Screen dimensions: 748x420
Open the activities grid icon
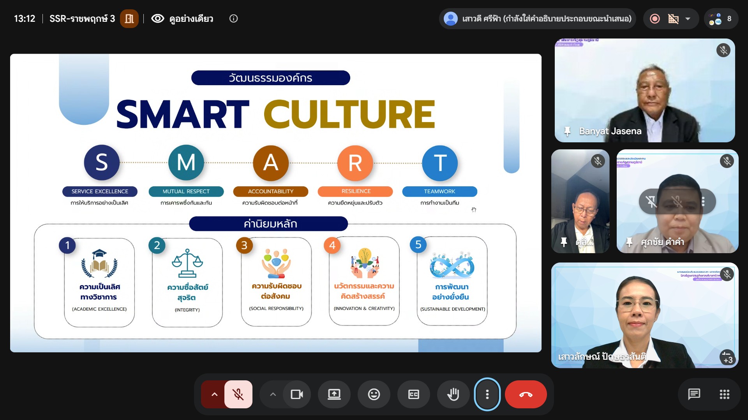724,394
